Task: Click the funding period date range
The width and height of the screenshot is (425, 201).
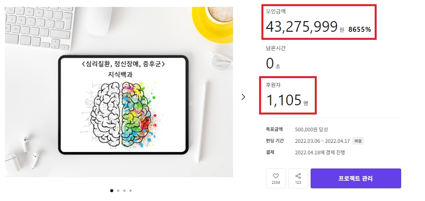Action: tap(322, 141)
